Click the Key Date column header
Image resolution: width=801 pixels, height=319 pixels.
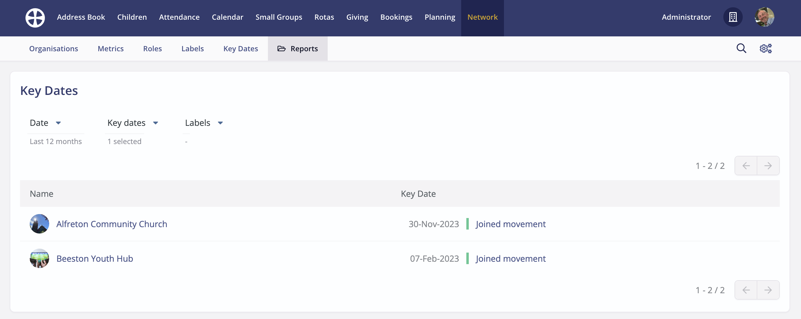(x=418, y=194)
